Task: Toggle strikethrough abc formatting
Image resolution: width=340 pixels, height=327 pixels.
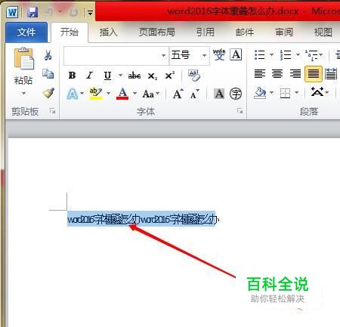Action: pyautogui.click(x=134, y=76)
